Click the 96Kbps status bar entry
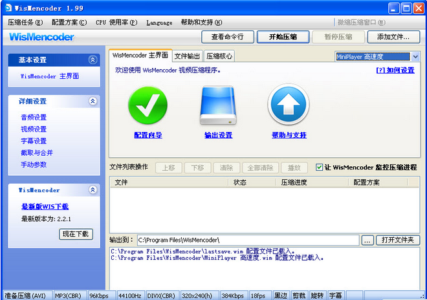 tap(102, 295)
